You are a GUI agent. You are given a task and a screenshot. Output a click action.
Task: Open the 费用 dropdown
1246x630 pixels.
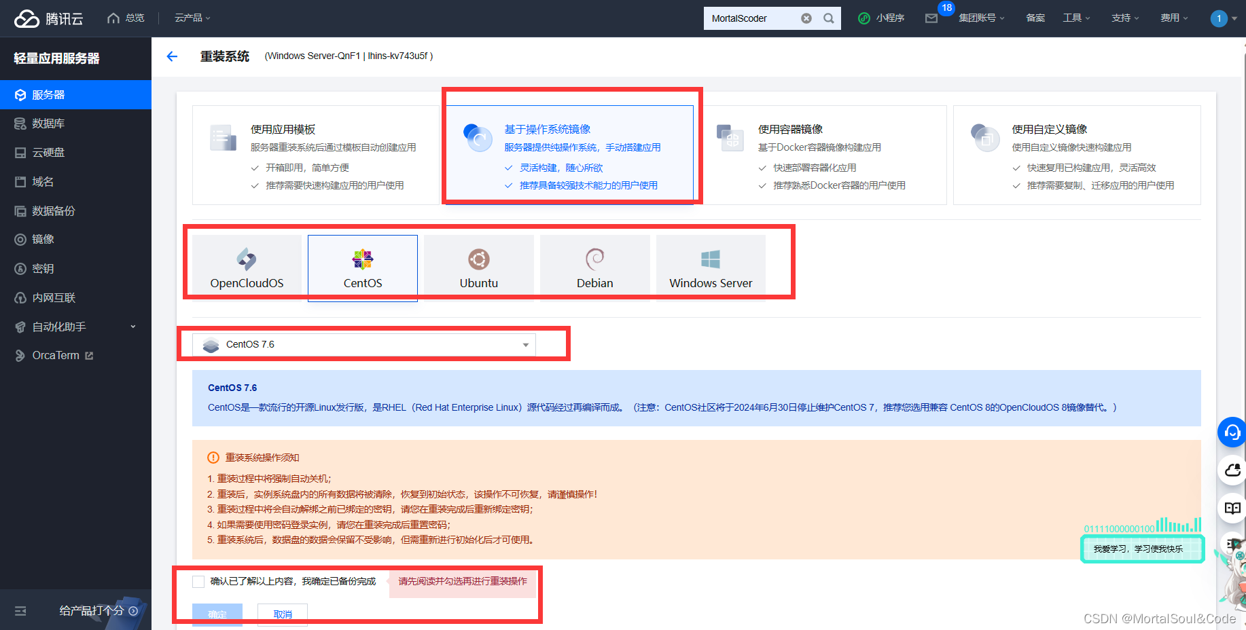point(1174,18)
